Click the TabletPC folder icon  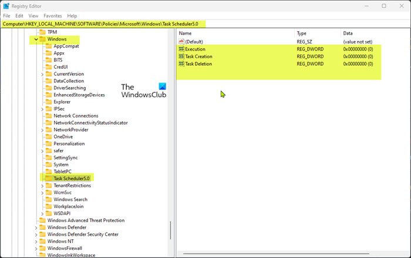49,172
